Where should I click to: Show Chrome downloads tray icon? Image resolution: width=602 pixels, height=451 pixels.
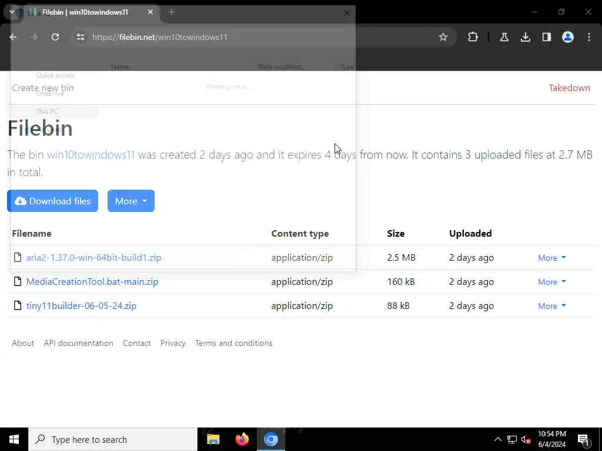click(x=525, y=37)
